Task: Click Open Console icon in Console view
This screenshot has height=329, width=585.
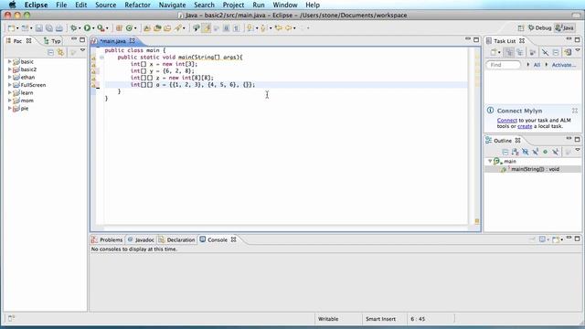Action: [x=556, y=239]
